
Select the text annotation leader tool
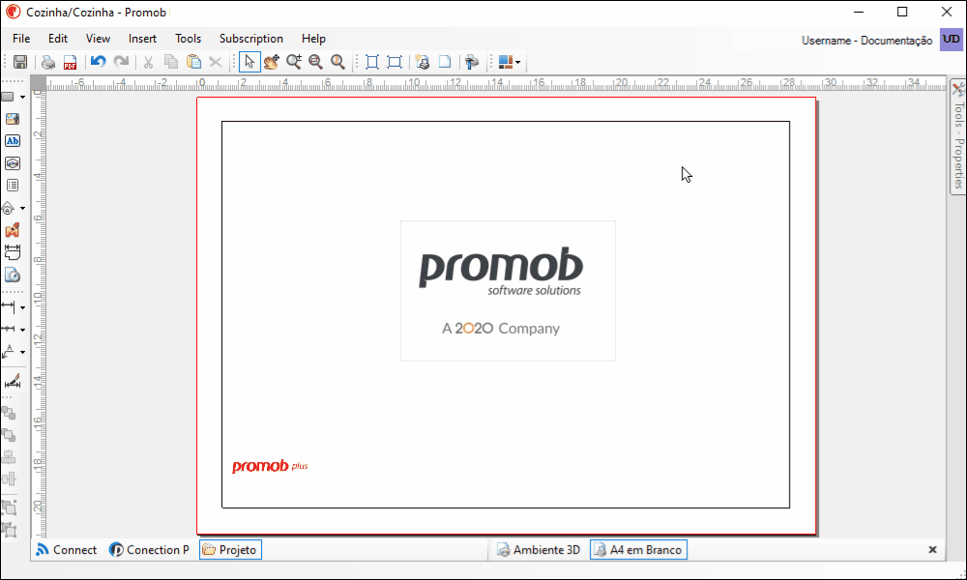click(x=9, y=352)
